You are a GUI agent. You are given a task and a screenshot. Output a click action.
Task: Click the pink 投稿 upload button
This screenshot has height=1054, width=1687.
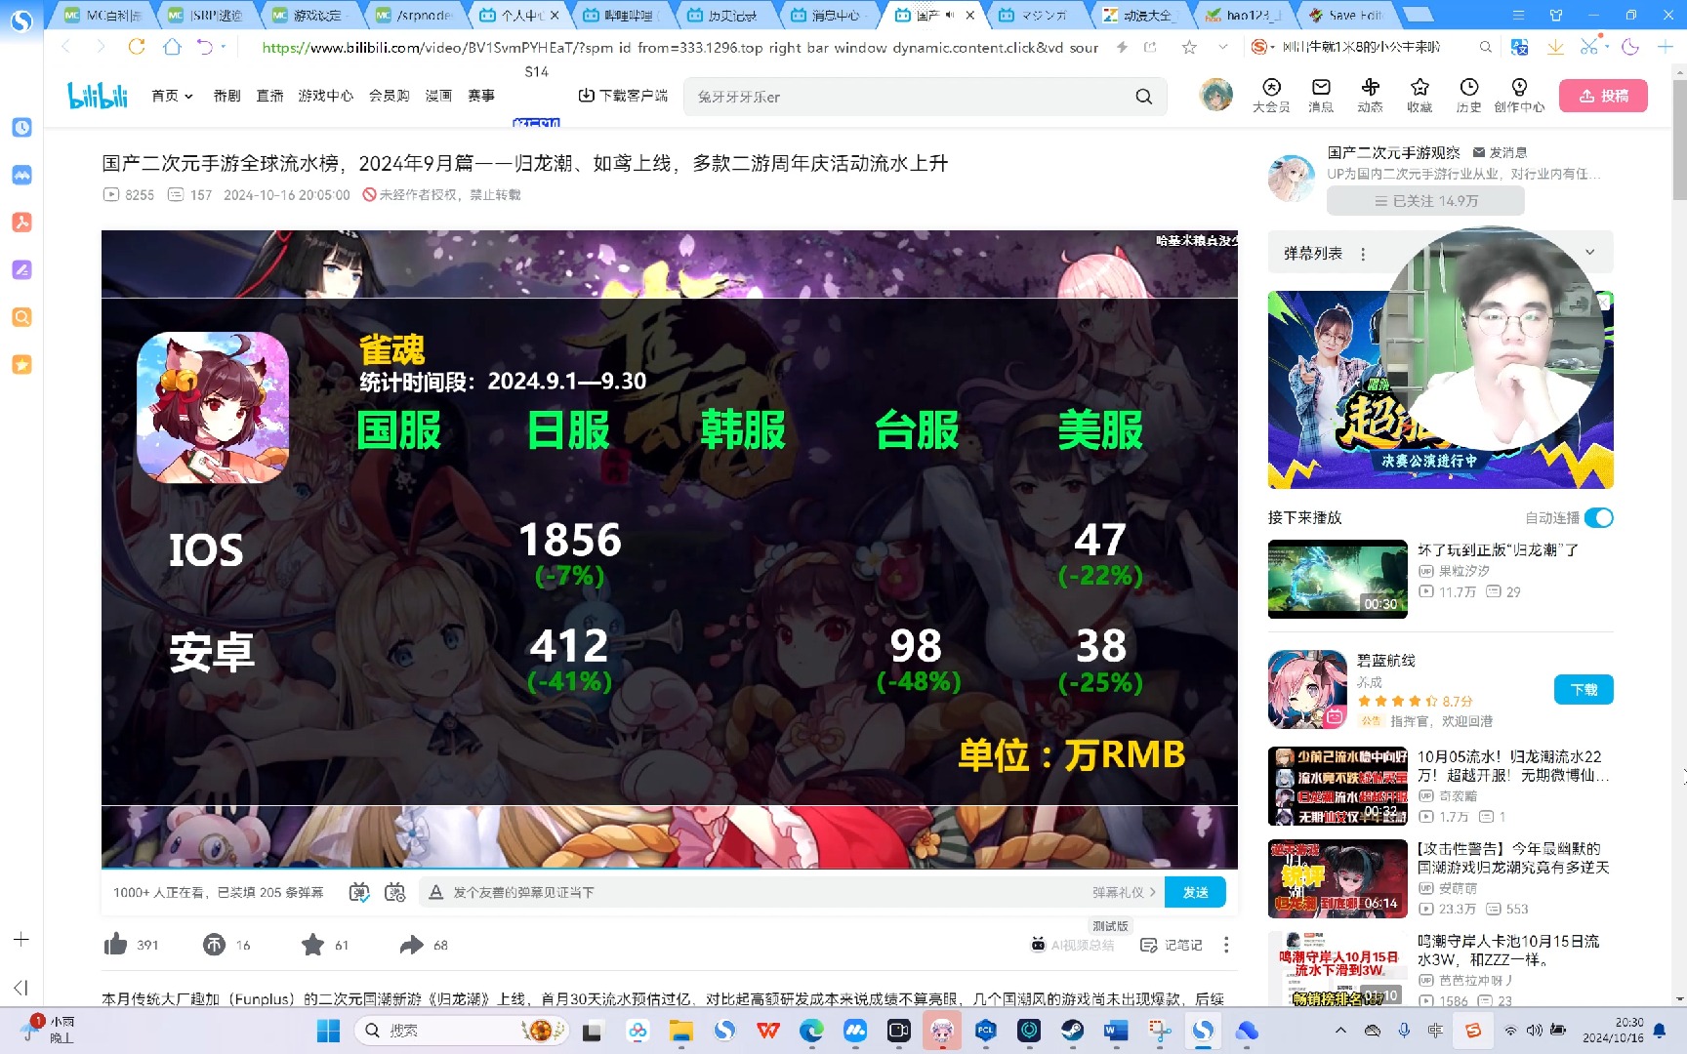point(1603,96)
